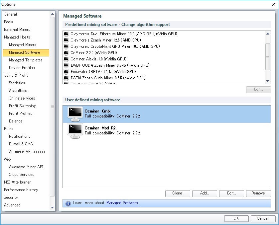Viewport: 279px width, 225px height.
Task: Open the Pools options section
Action: 9,22
